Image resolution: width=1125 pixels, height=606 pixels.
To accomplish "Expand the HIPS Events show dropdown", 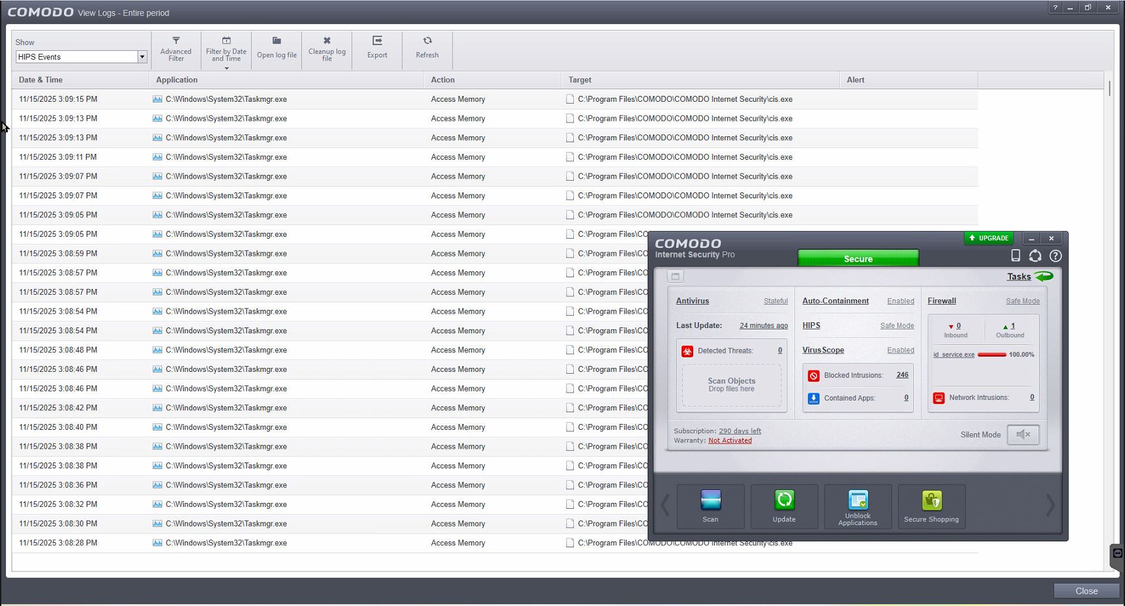I will point(142,57).
